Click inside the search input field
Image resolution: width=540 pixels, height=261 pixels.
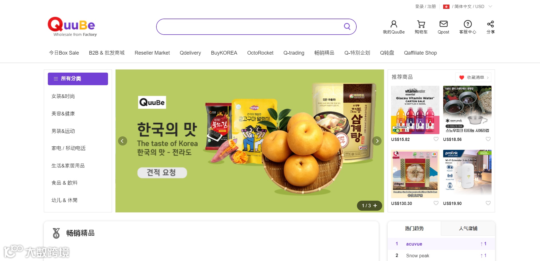(249, 27)
